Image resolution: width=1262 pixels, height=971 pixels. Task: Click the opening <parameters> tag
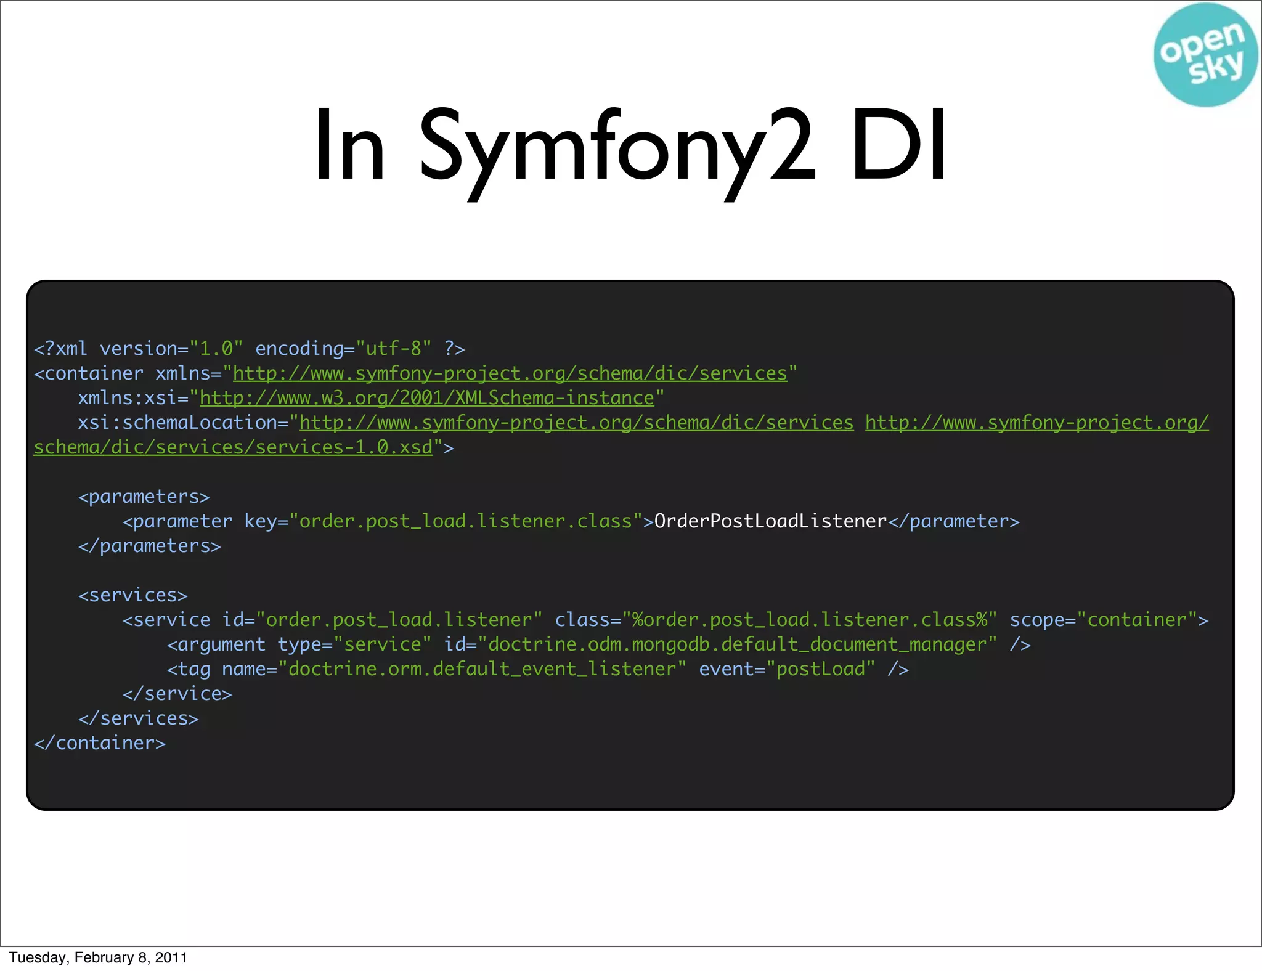[144, 497]
